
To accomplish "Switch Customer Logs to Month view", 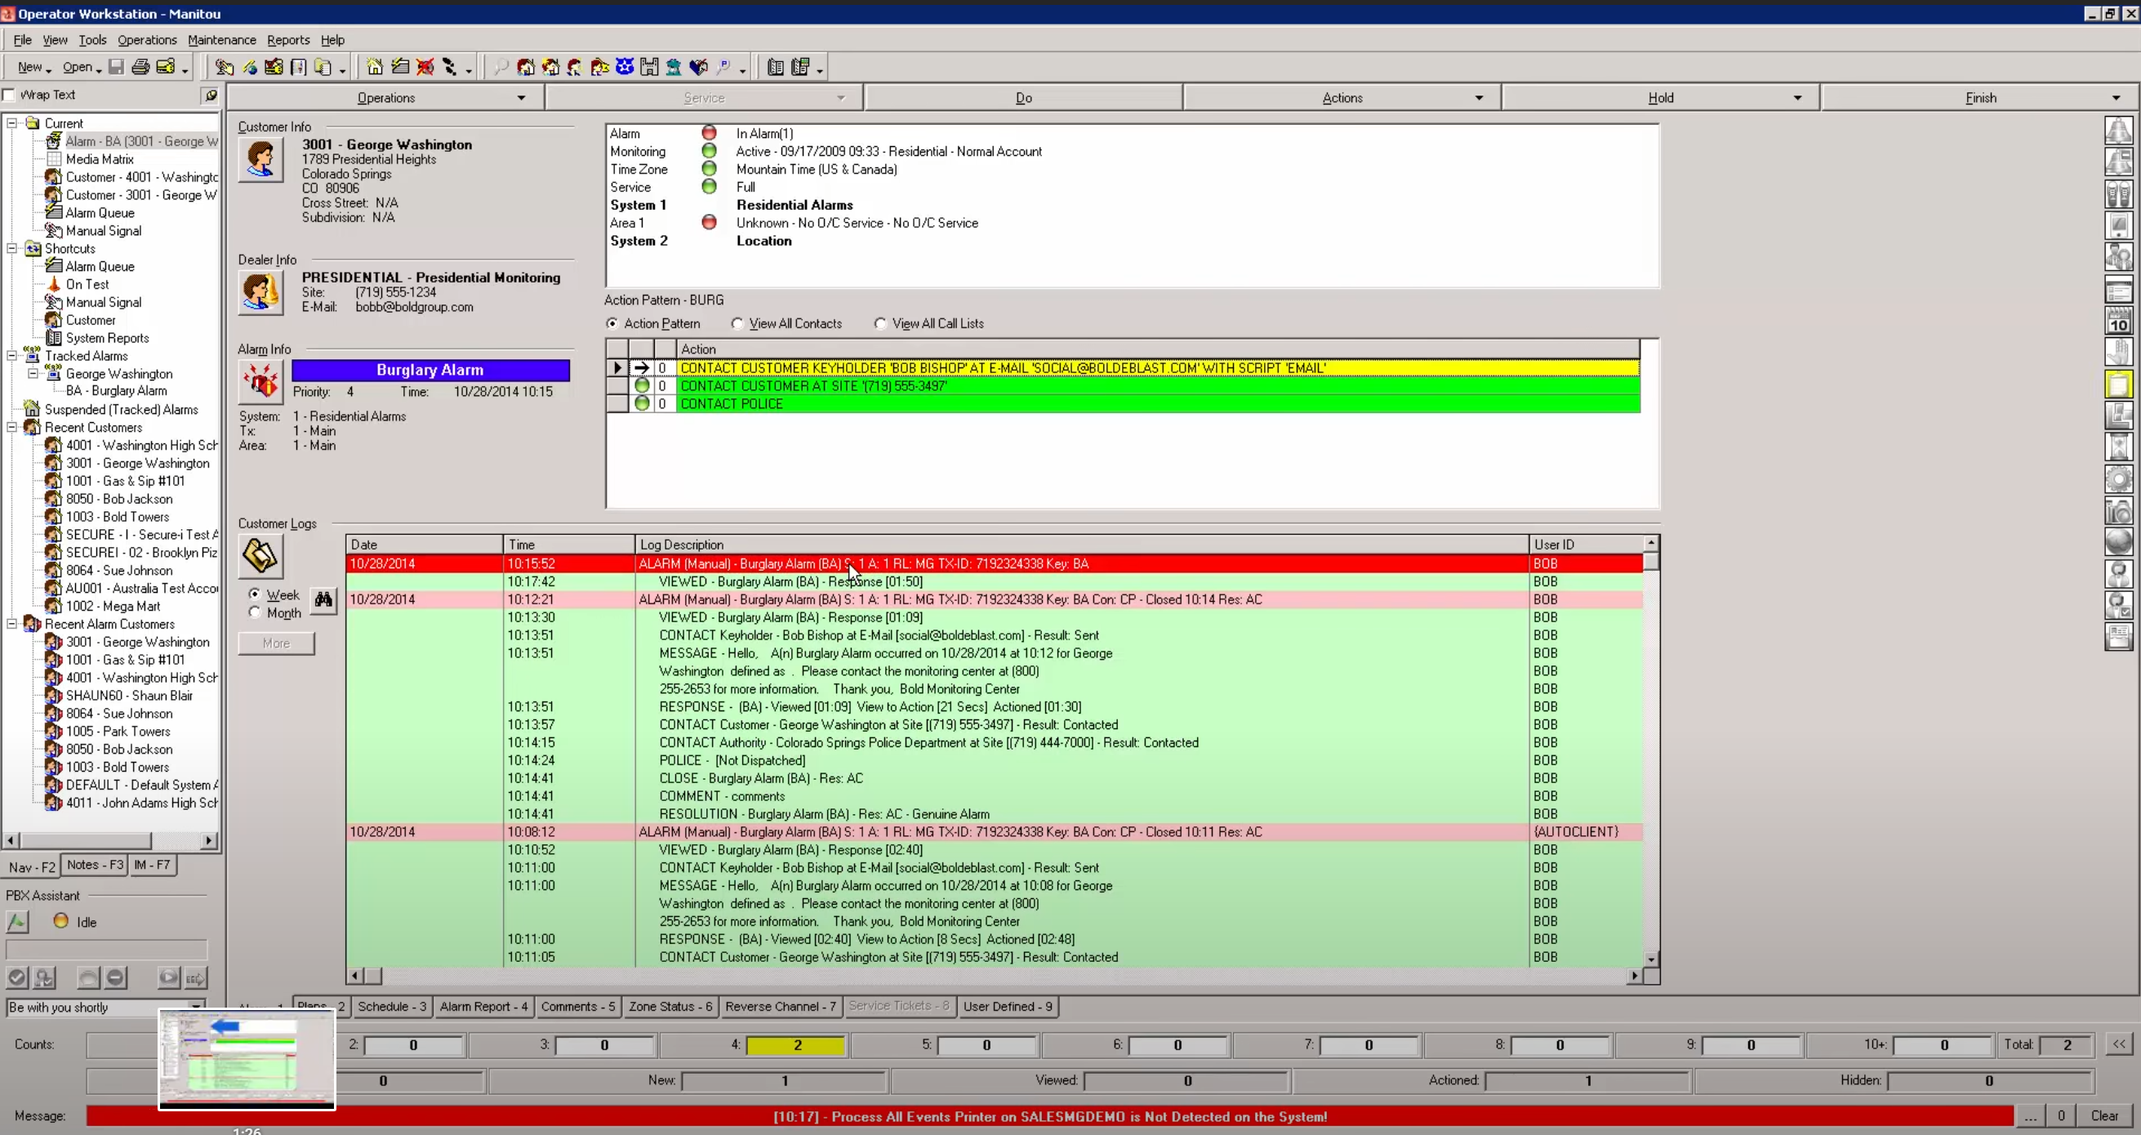I will (252, 612).
